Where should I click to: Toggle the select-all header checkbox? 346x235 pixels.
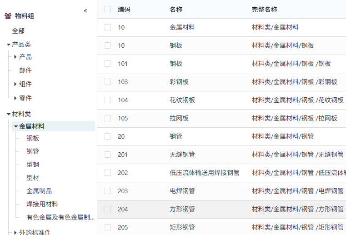point(108,9)
